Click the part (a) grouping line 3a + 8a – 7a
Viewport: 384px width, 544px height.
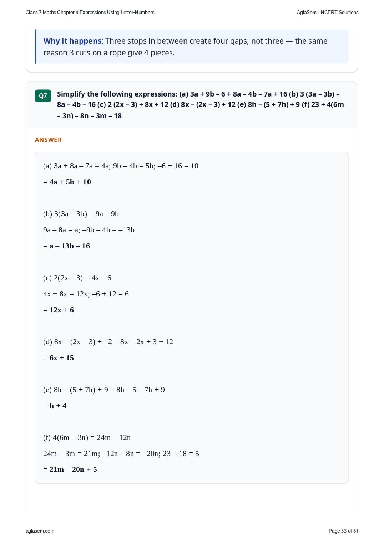121,166
